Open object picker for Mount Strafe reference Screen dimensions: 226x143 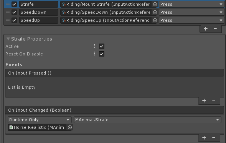[155, 4]
